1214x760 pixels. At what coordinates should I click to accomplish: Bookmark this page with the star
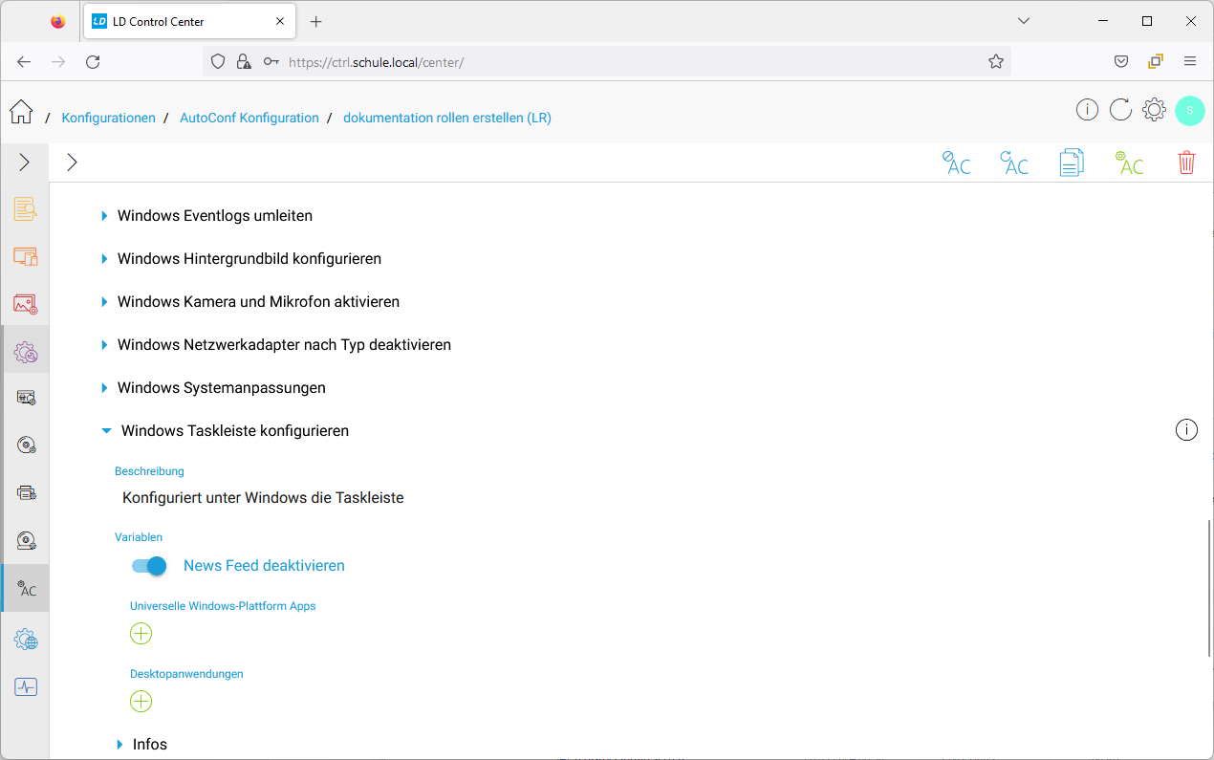[996, 61]
